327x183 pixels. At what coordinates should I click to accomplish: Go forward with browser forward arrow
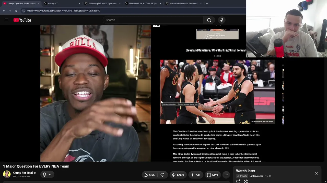click(x=10, y=11)
